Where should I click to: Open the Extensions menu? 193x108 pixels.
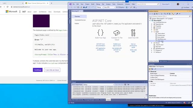(x=120, y=4)
